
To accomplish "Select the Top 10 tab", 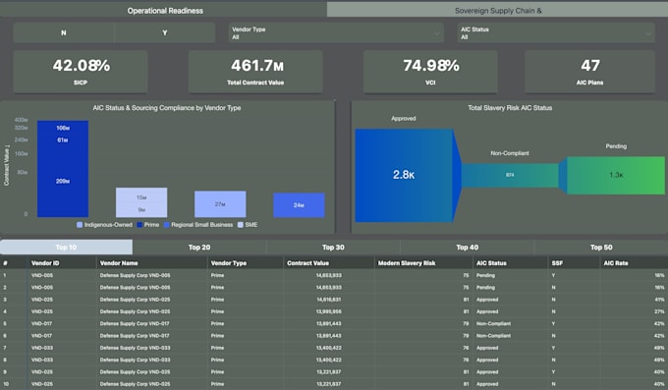I will point(67,248).
